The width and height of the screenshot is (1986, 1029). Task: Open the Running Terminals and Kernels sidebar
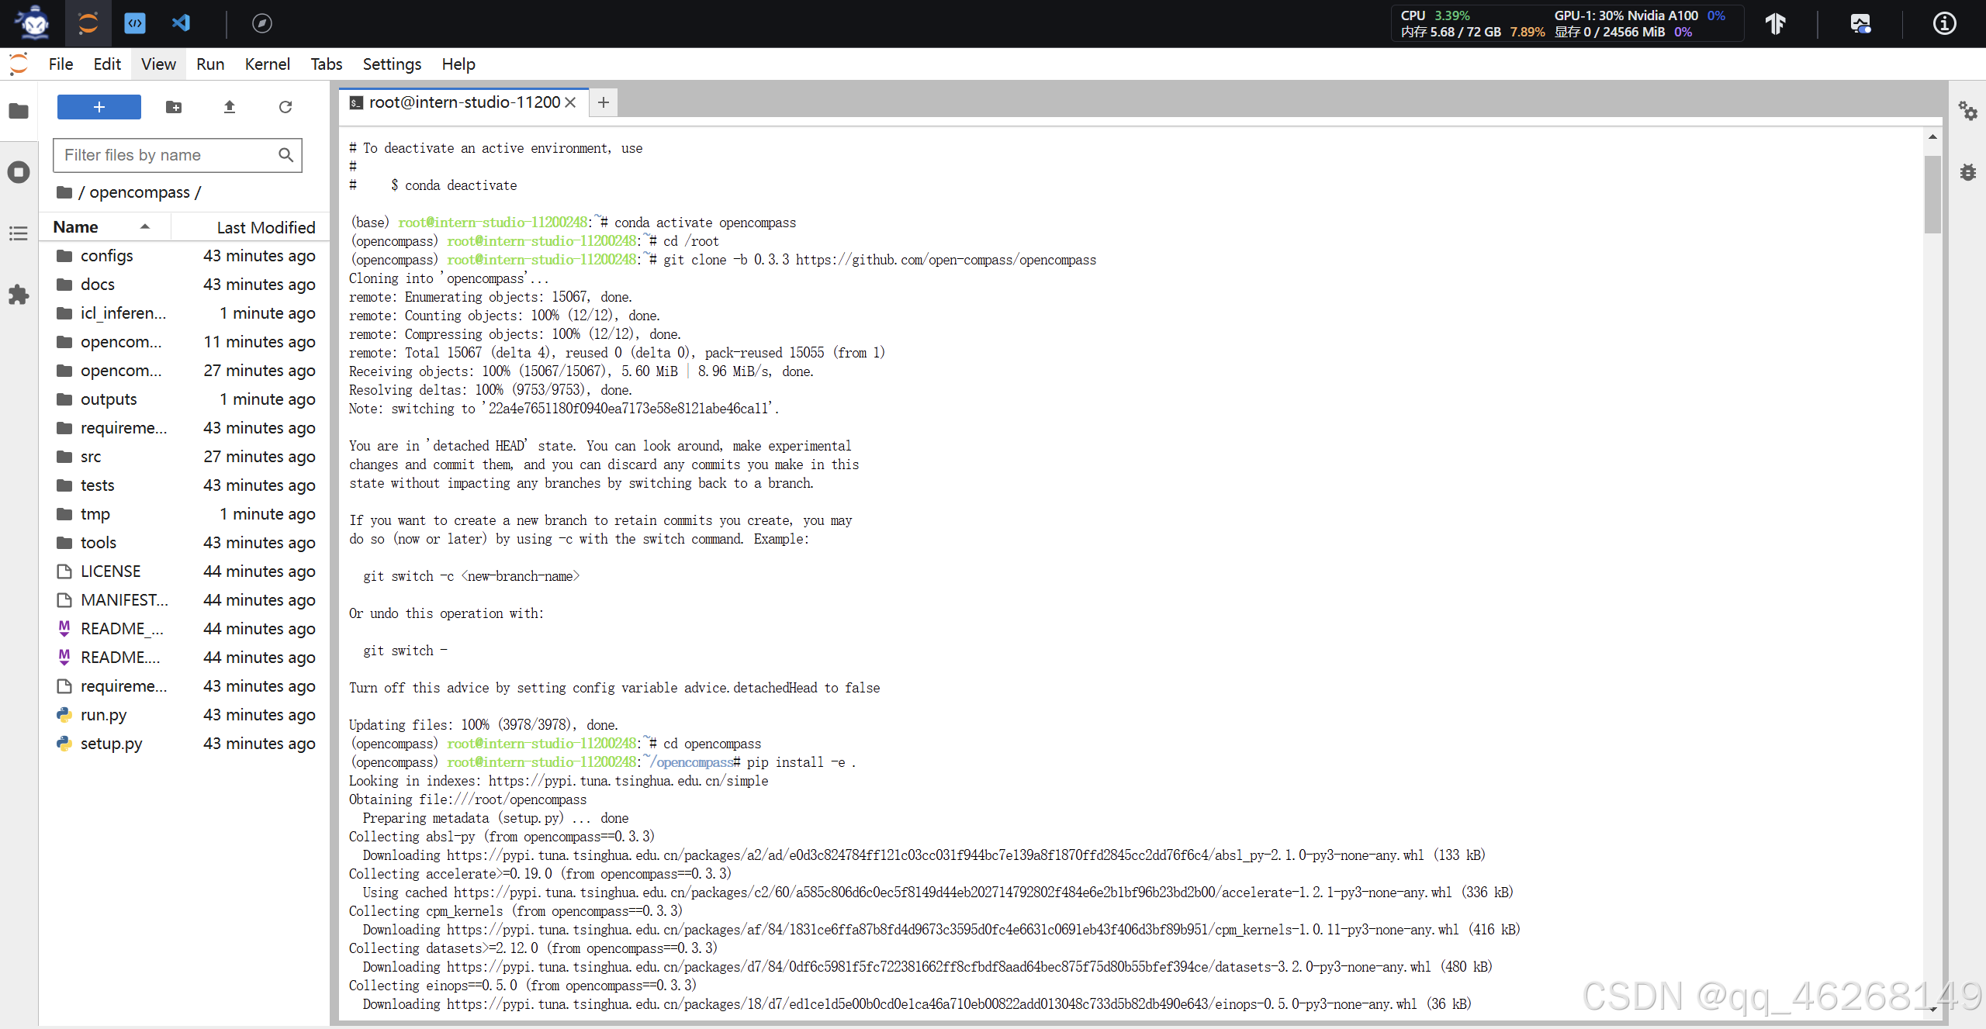click(x=19, y=171)
